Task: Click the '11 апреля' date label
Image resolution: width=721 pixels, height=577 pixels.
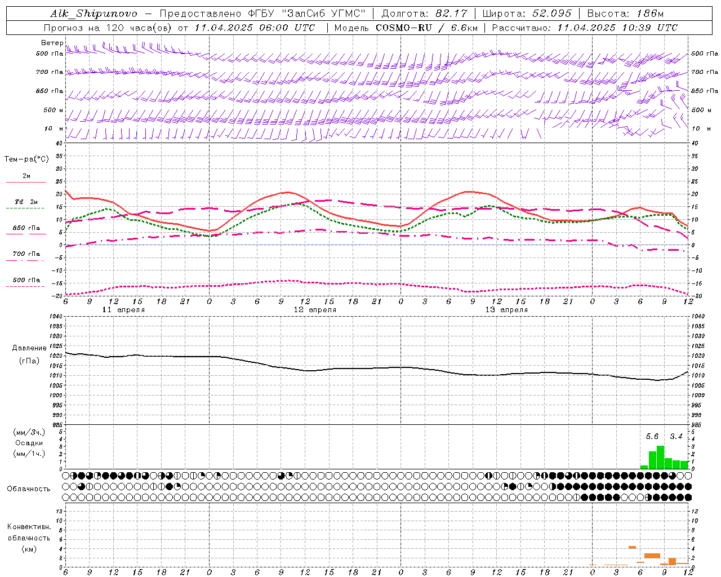Action: (x=123, y=310)
